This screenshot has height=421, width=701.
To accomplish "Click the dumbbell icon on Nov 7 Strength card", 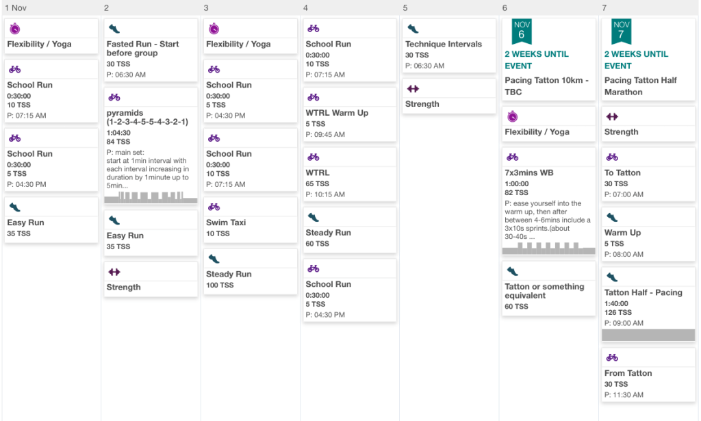I will point(613,116).
